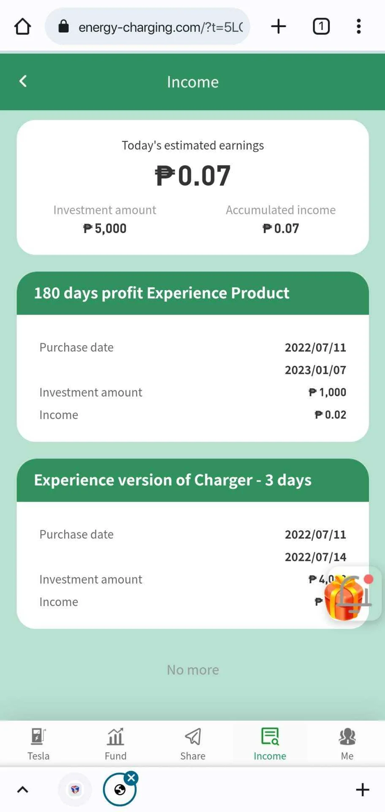Select the shield app icon in the bottom bar
Image resolution: width=385 pixels, height=812 pixels.
tap(75, 790)
